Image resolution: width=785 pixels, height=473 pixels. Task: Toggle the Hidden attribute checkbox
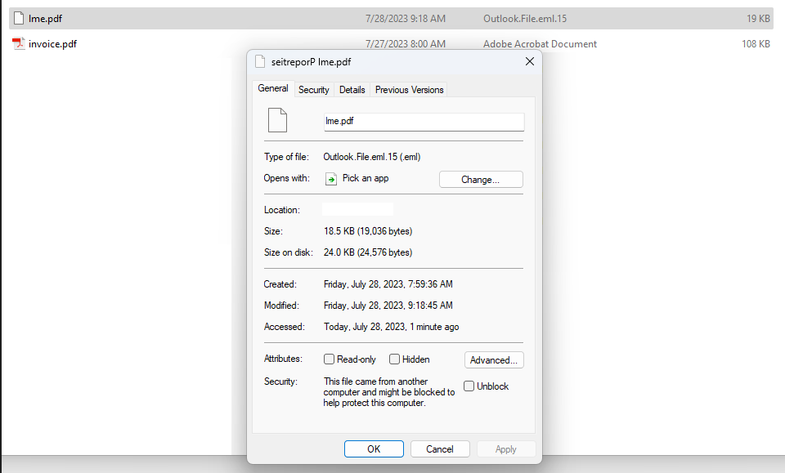point(395,359)
